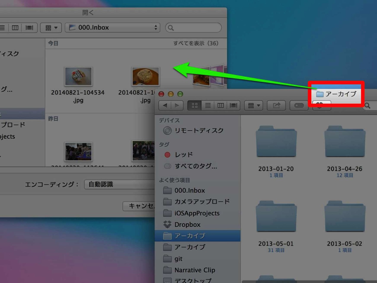Select the 2013-04-26 folder
The image size is (377, 283).
click(x=345, y=142)
